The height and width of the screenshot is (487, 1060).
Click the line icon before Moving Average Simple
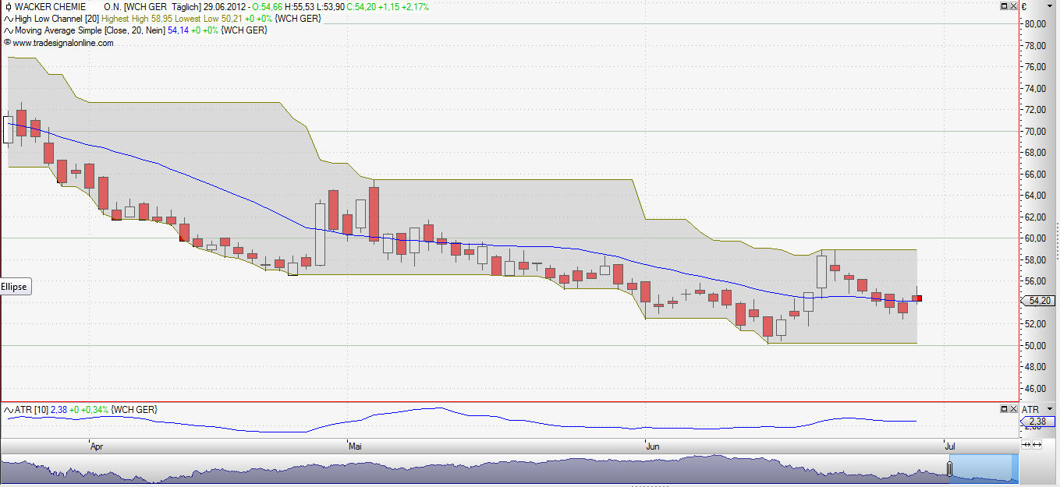coord(8,30)
